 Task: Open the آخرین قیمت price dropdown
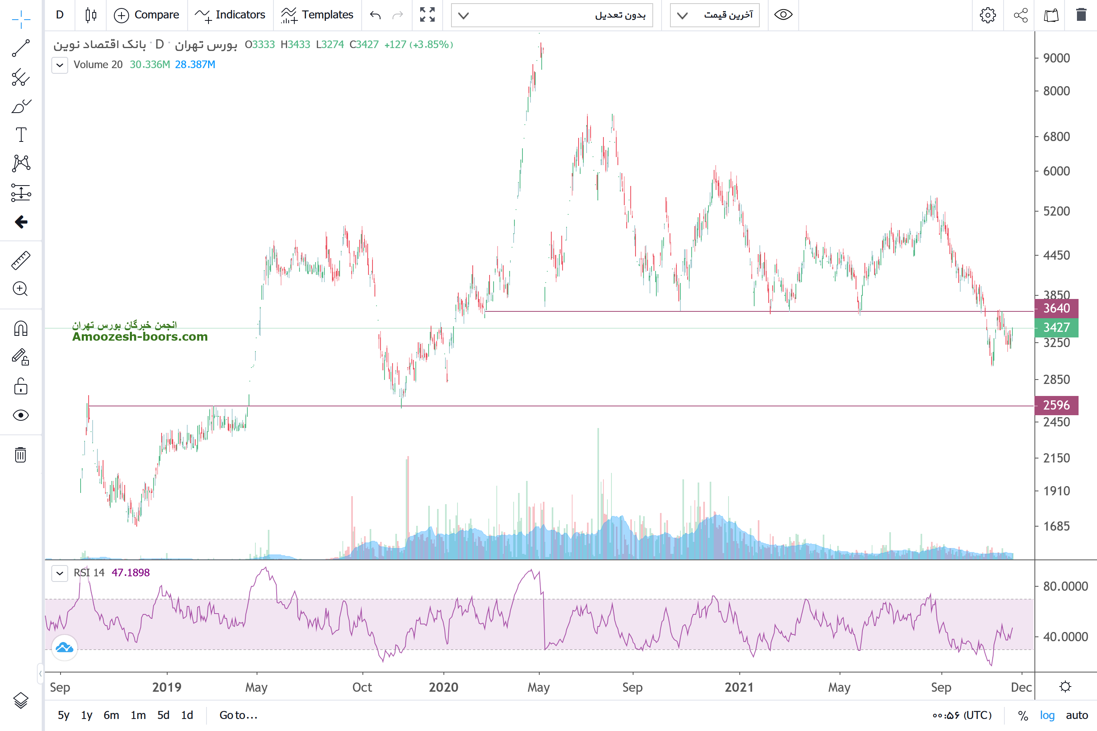[x=714, y=15]
